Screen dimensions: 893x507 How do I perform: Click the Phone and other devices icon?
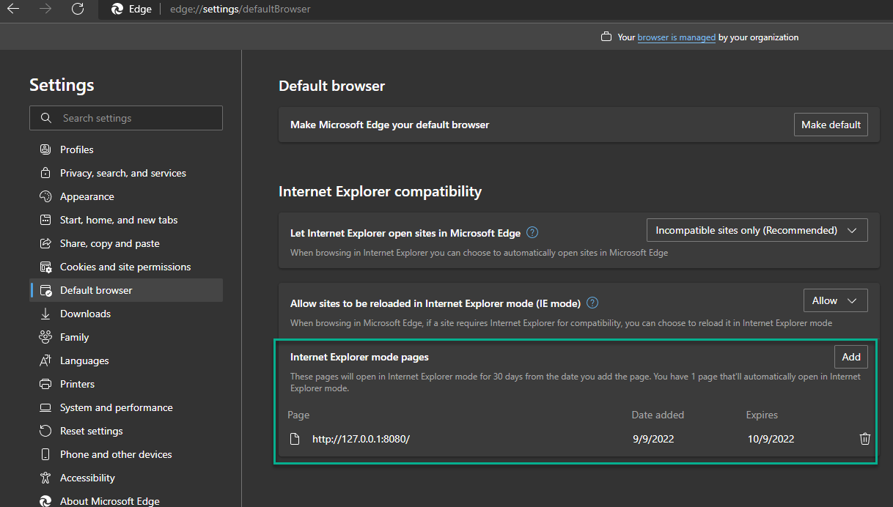(45, 454)
